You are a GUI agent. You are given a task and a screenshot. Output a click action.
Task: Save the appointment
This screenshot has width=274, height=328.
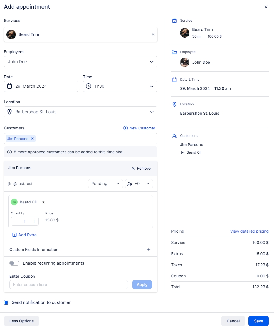[258, 321]
